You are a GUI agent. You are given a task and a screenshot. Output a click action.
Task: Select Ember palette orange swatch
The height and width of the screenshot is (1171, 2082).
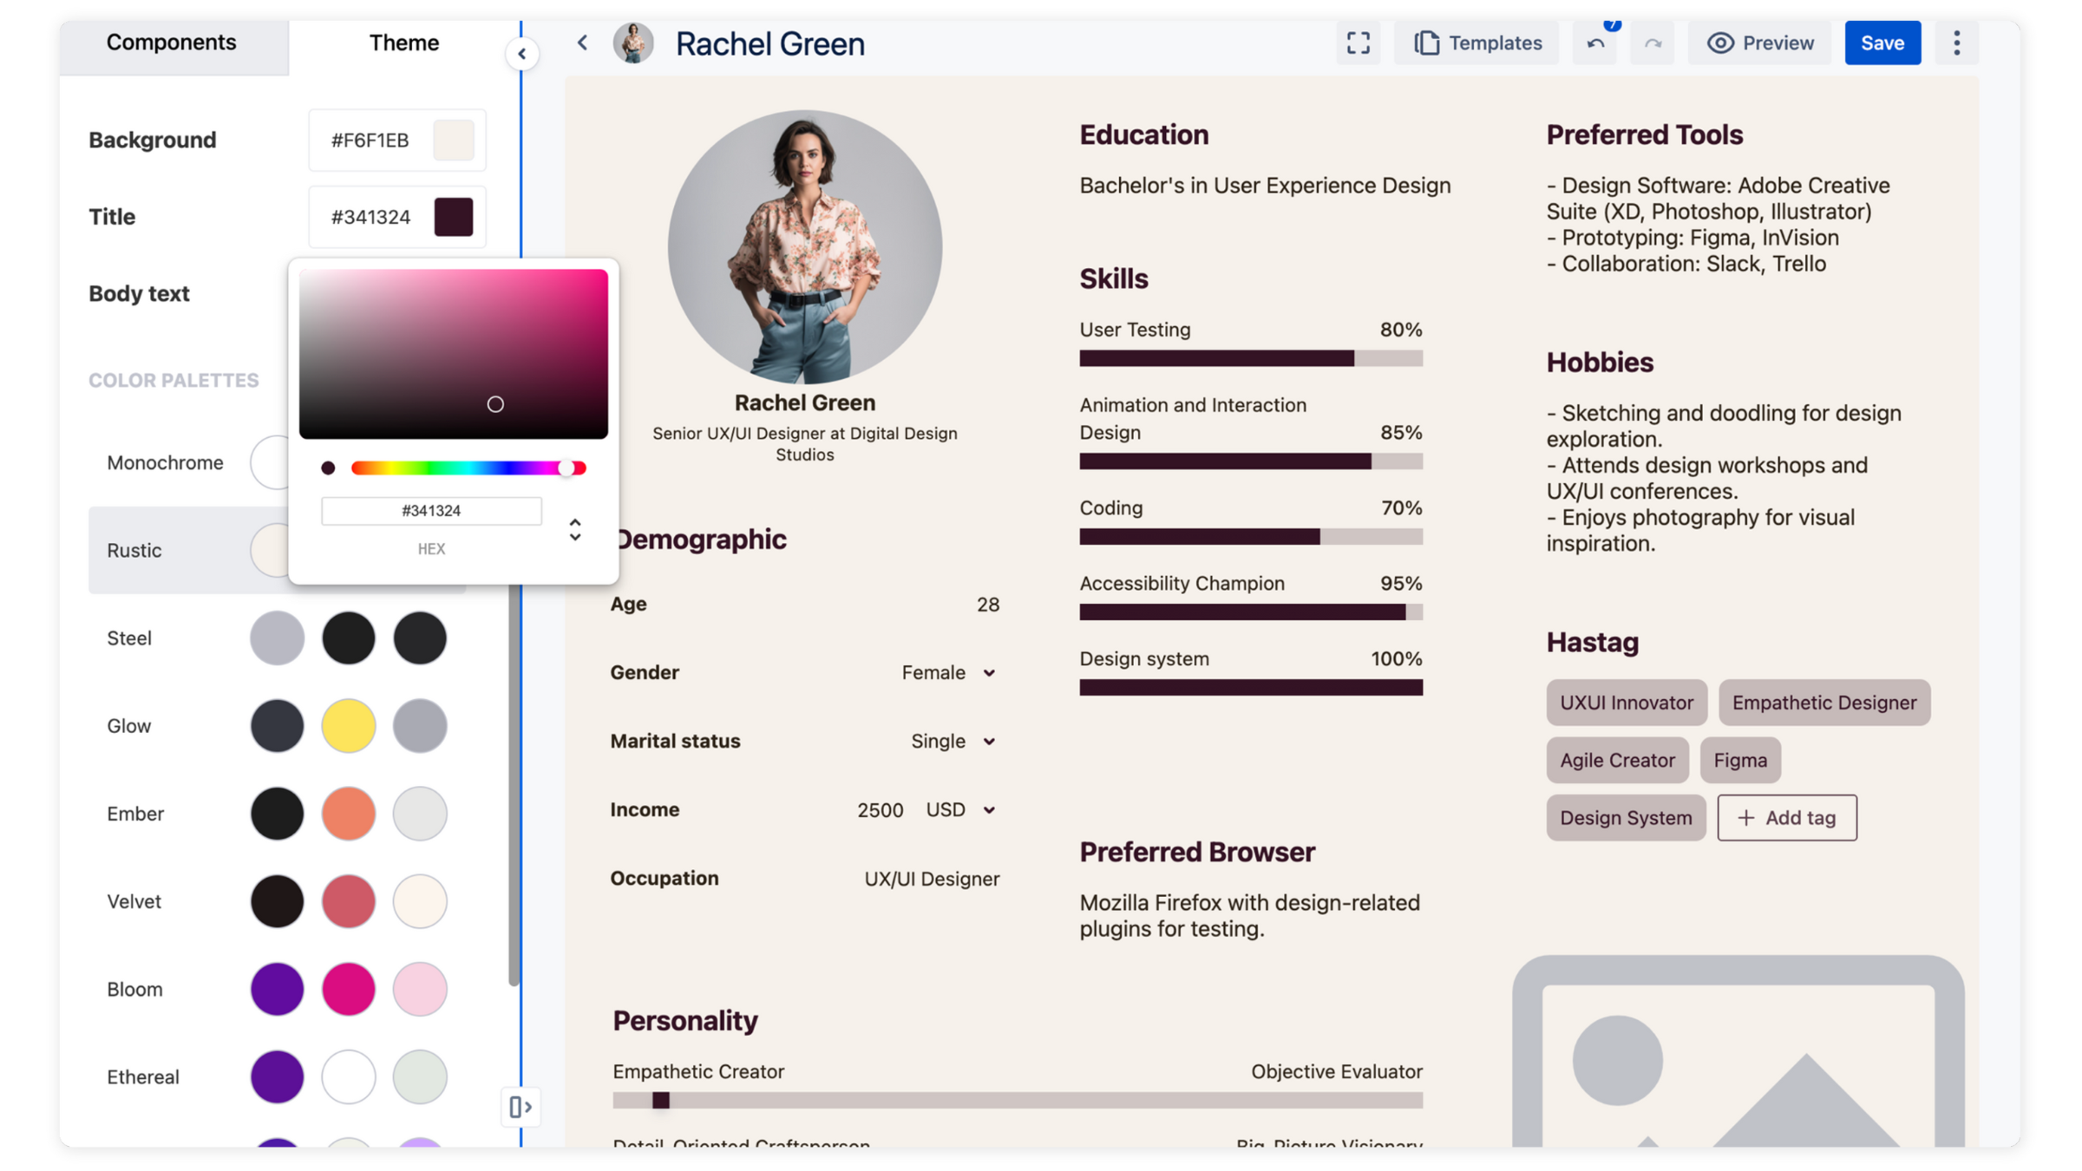(348, 813)
